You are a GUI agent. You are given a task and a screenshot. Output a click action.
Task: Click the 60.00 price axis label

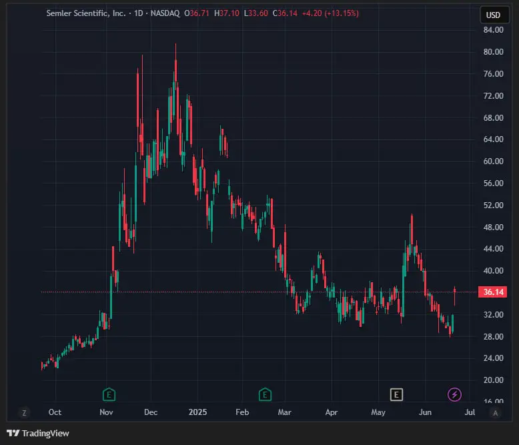tap(493, 161)
